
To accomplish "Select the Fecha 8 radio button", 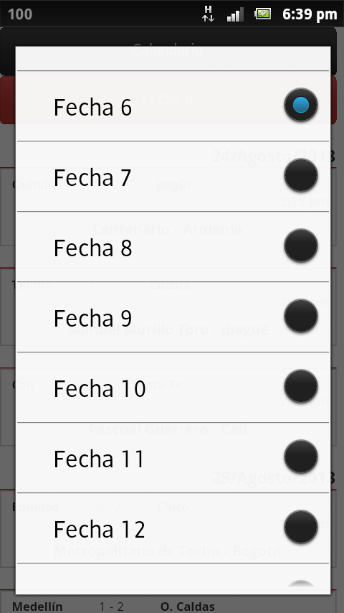I will tap(301, 246).
